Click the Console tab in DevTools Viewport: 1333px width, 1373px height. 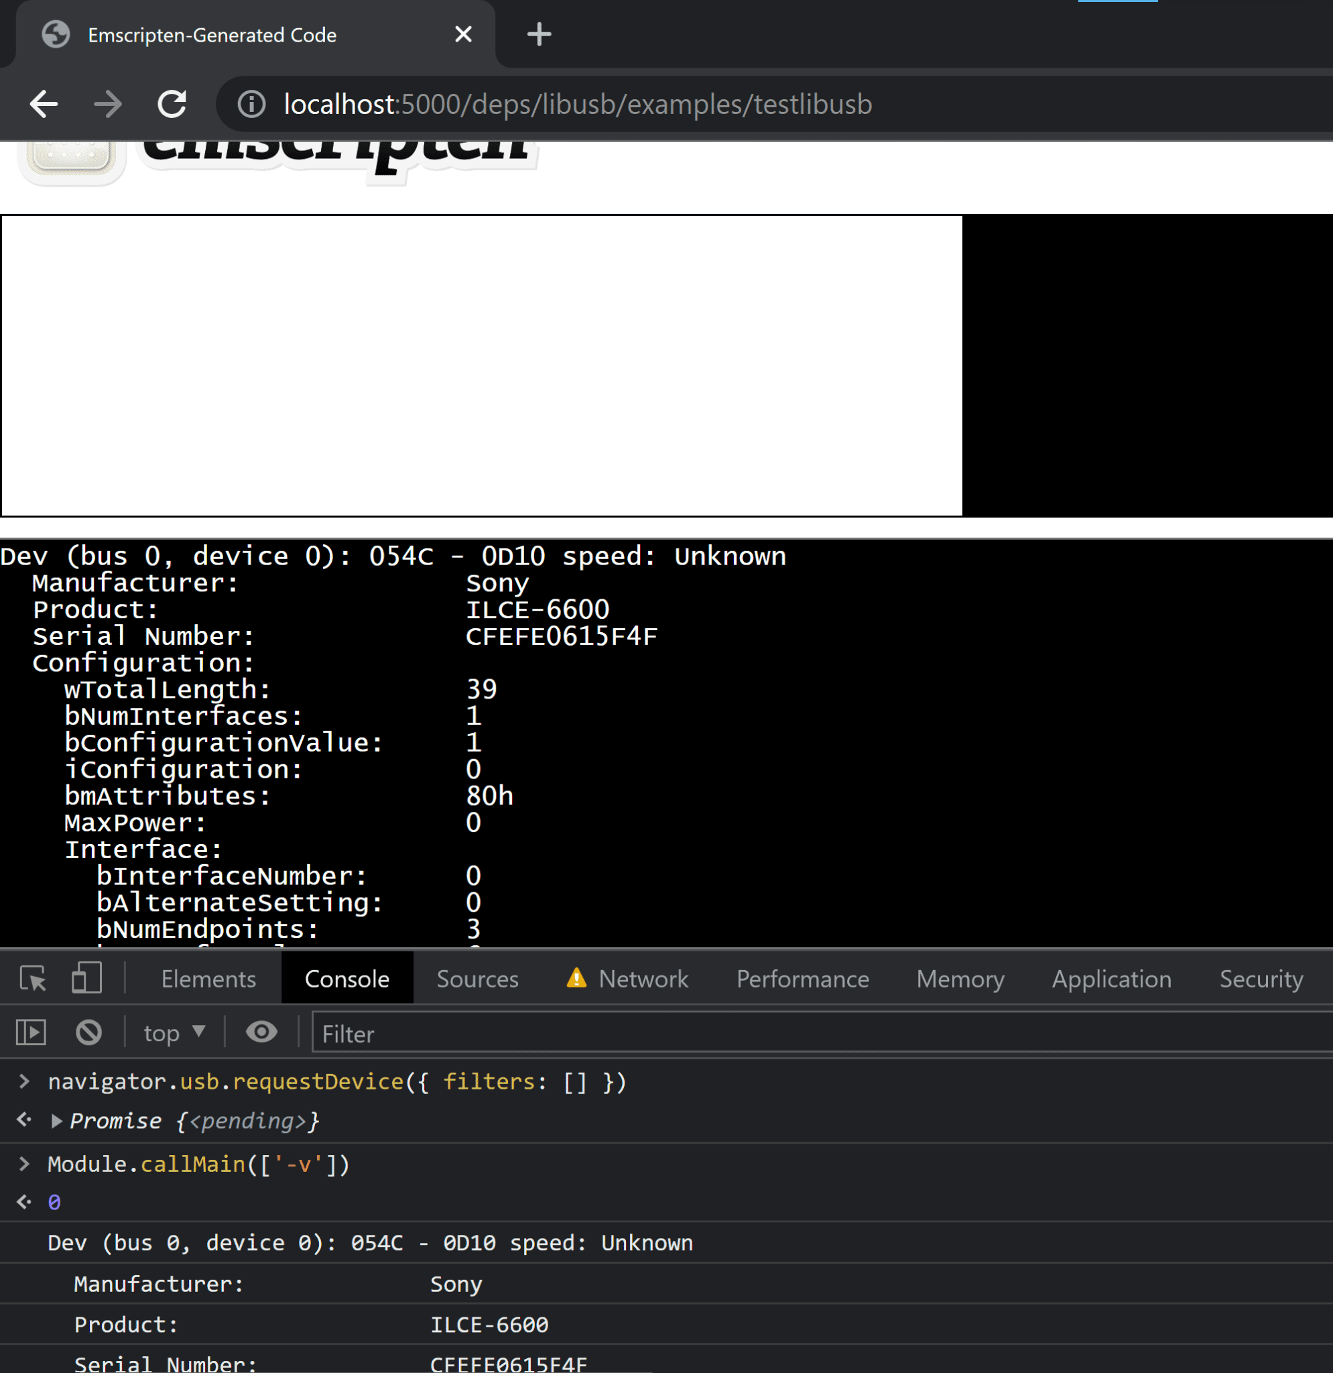point(346,978)
